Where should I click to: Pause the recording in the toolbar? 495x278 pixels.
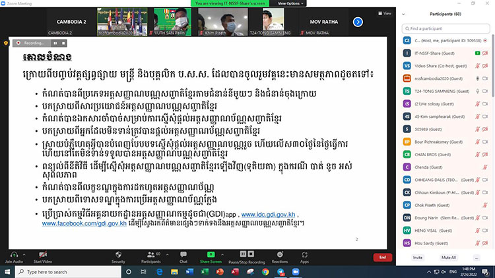242,254
